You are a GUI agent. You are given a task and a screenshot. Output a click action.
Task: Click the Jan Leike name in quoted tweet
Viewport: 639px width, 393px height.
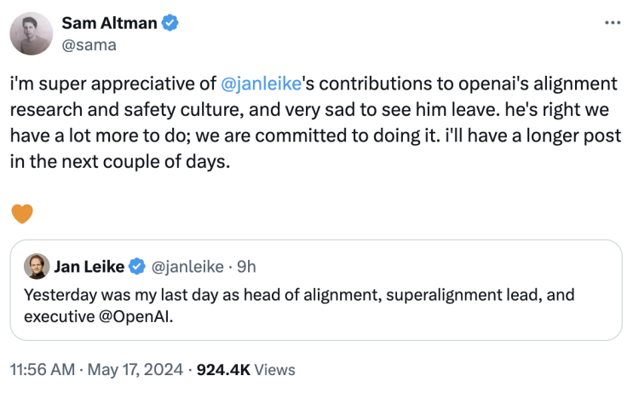tap(89, 267)
